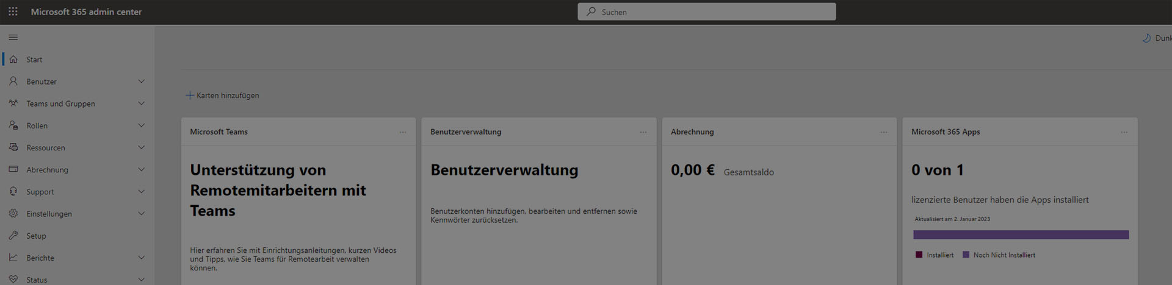1172x285 pixels.
Task: Click Microsoft 365 admin center title
Action: coord(86,12)
